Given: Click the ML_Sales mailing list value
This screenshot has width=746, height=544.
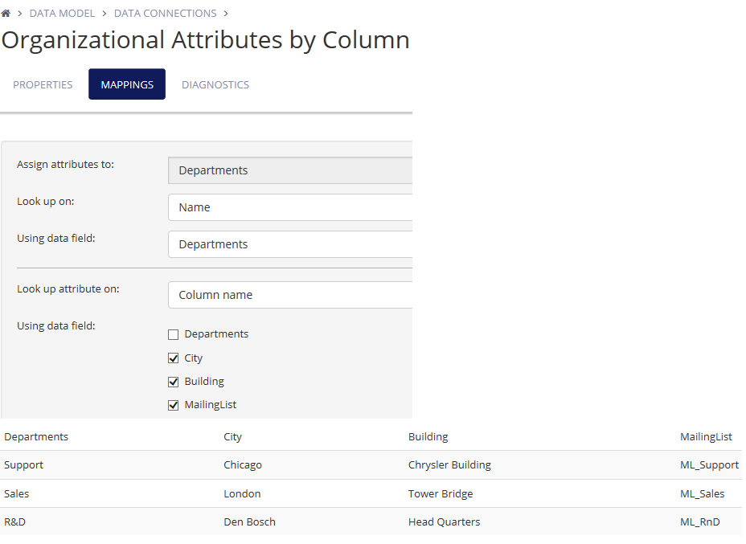Looking at the screenshot, I should coord(703,493).
